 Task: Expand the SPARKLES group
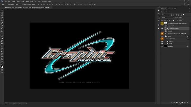[x=164, y=31]
